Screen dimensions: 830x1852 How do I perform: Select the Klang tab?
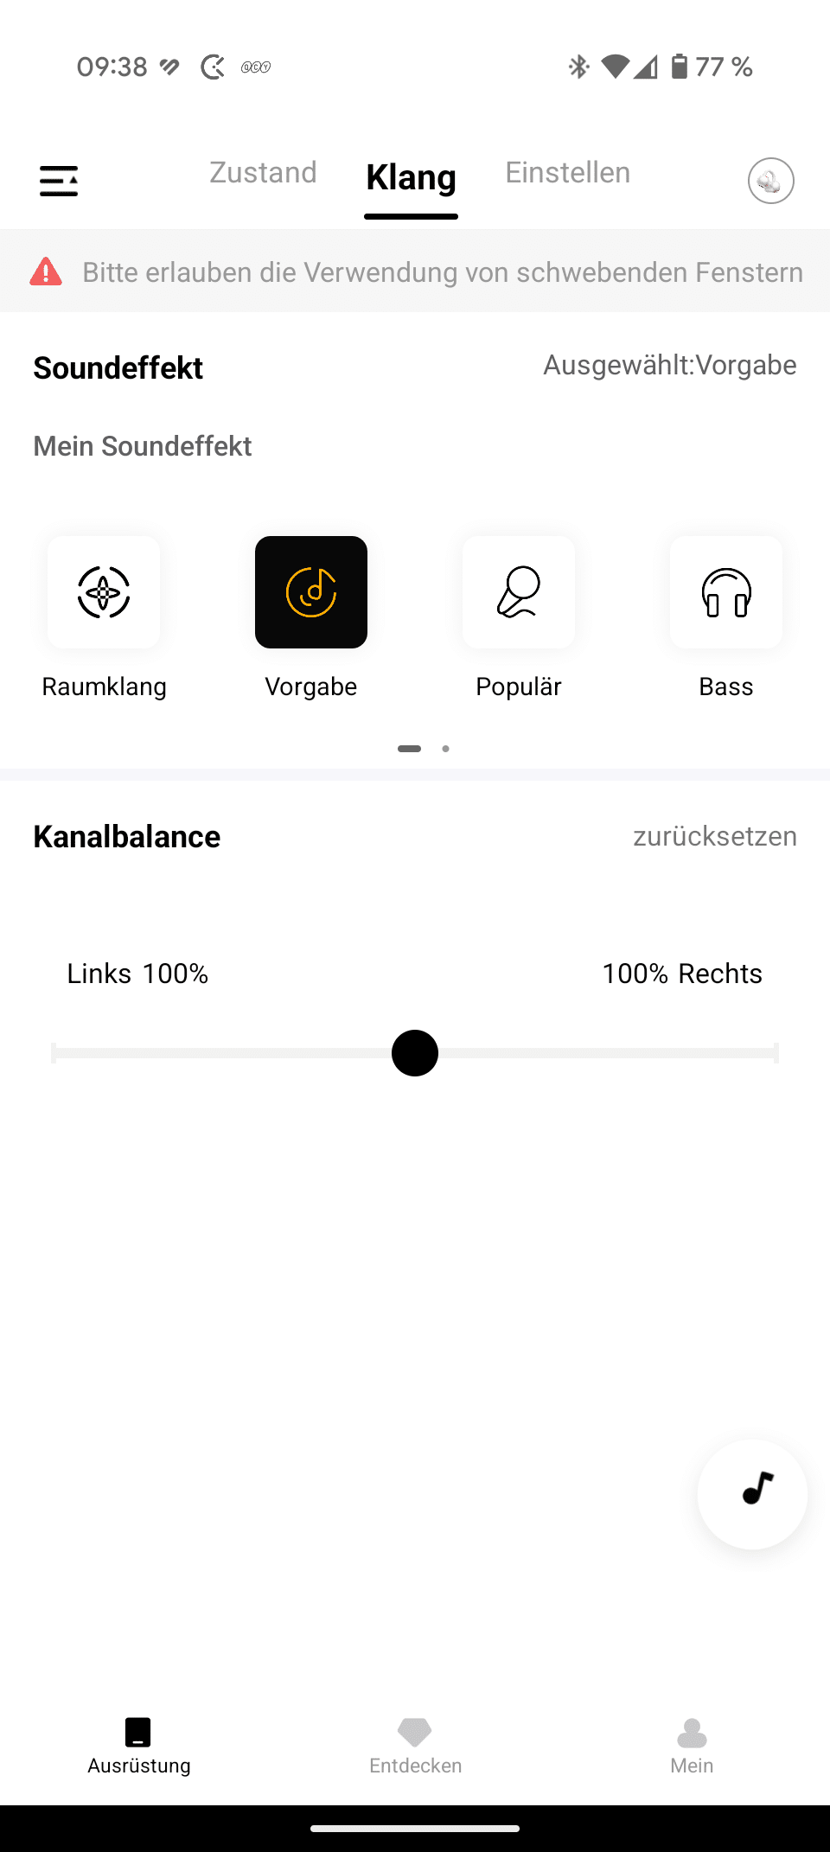click(411, 178)
